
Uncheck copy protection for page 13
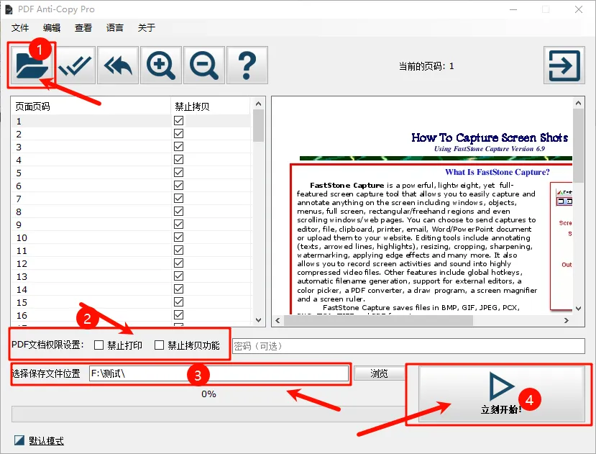click(x=178, y=276)
